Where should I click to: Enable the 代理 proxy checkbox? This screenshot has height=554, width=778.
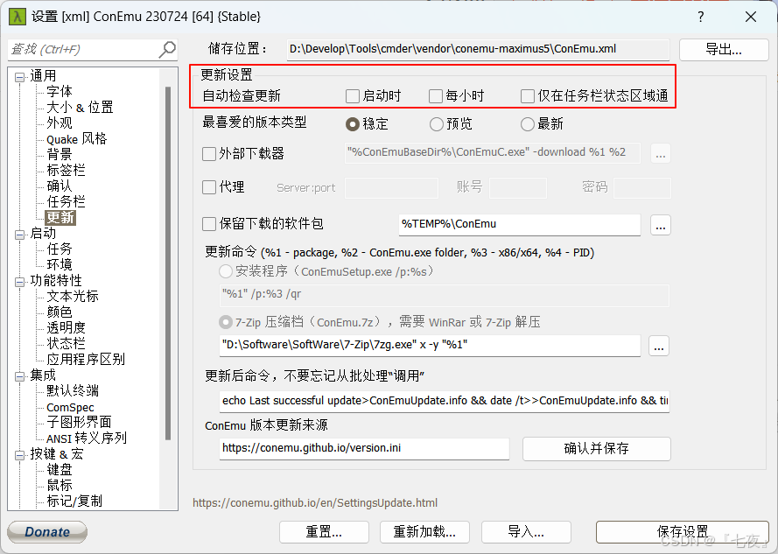pos(209,187)
